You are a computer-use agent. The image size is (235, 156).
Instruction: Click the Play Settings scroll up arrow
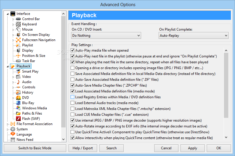tap(226, 50)
